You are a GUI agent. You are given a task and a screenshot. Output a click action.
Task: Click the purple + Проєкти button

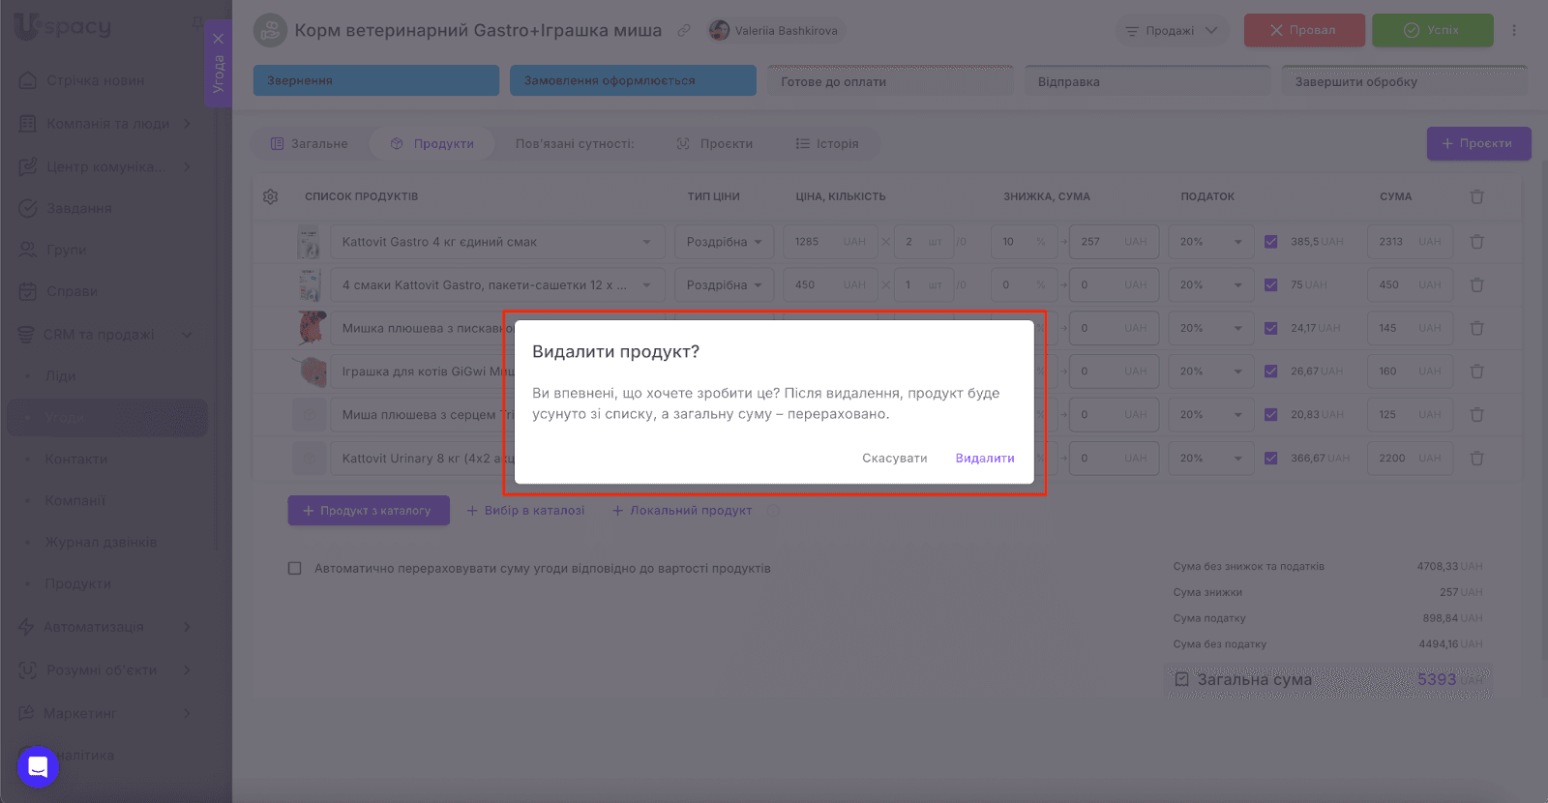coord(1478,143)
